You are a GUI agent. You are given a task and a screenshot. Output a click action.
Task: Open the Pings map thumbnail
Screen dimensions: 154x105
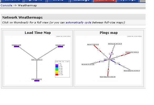[x=109, y=60]
